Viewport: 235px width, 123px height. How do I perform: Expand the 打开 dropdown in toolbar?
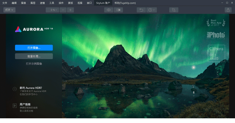click(9, 10)
